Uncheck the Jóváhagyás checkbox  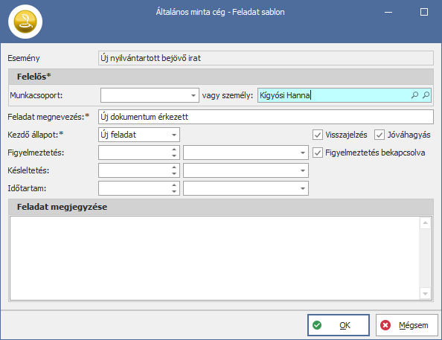(379, 135)
